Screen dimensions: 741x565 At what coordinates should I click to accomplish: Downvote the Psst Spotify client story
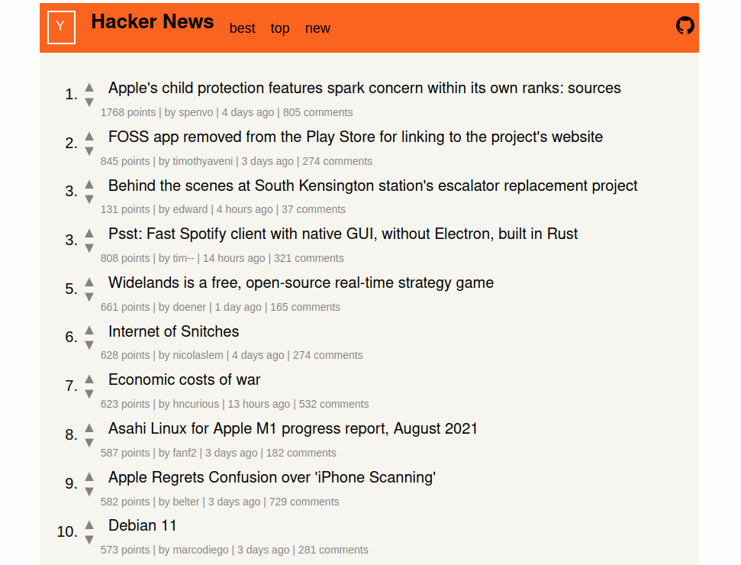89,247
